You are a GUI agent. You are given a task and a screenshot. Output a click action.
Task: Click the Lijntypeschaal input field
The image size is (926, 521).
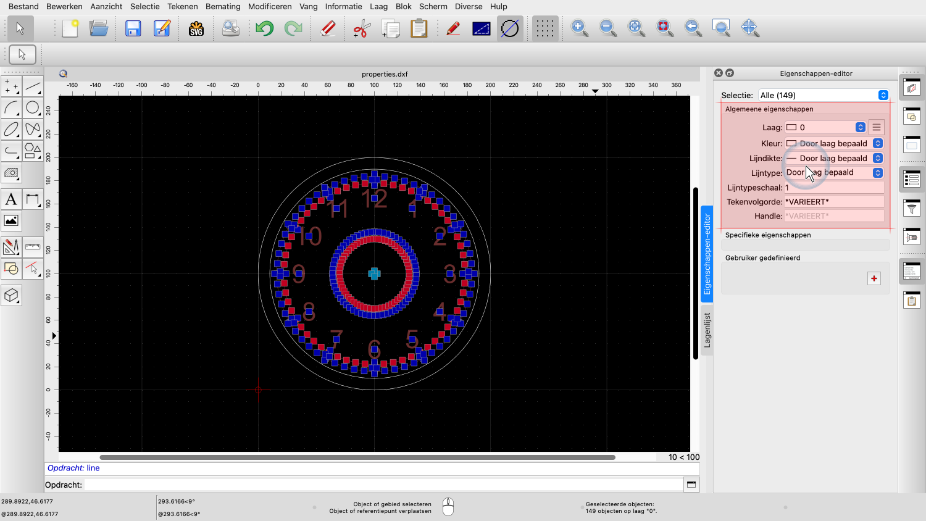point(833,188)
